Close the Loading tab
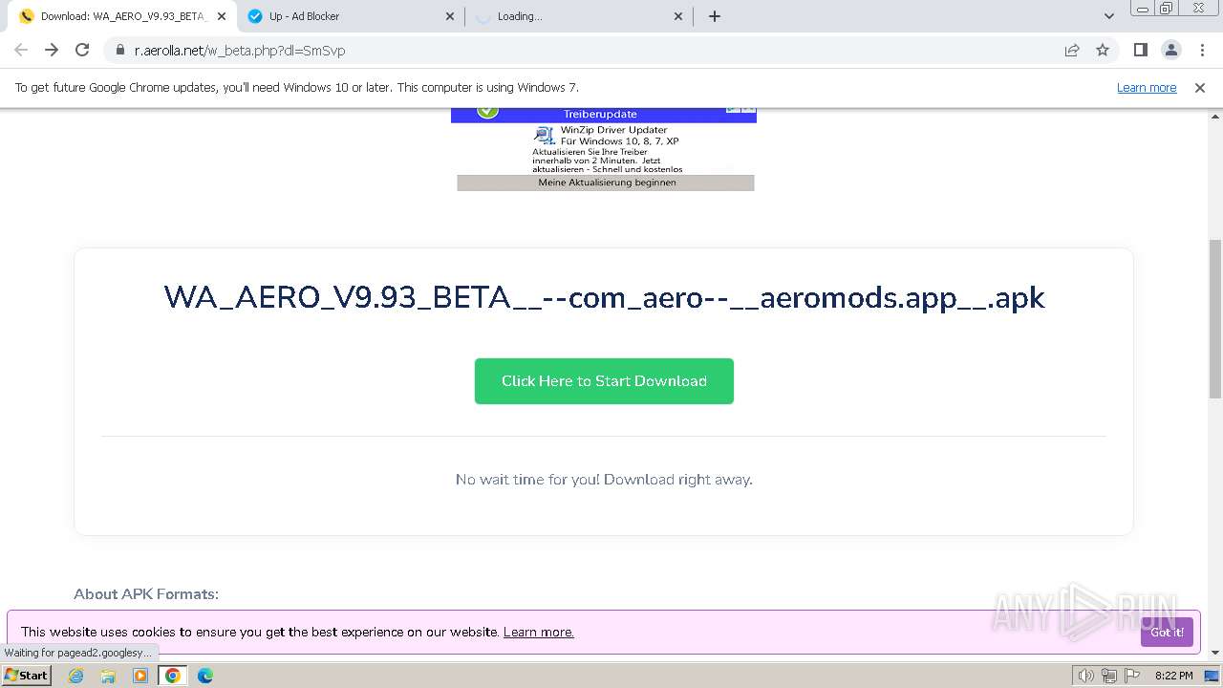1223x688 pixels. tap(678, 16)
